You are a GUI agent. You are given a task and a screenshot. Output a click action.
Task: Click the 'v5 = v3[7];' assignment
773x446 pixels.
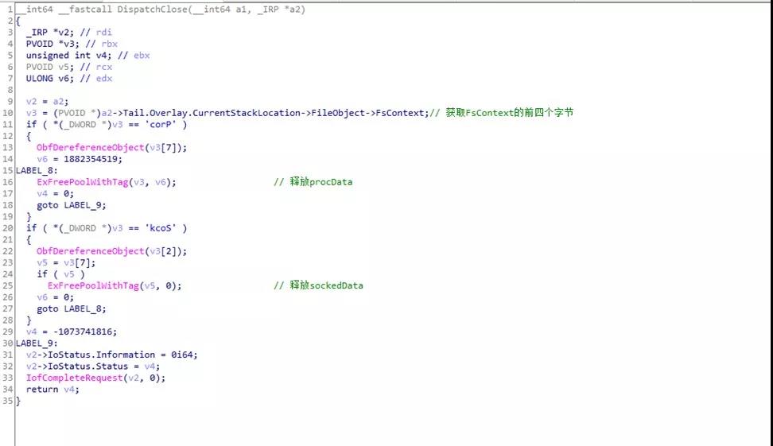coord(66,262)
